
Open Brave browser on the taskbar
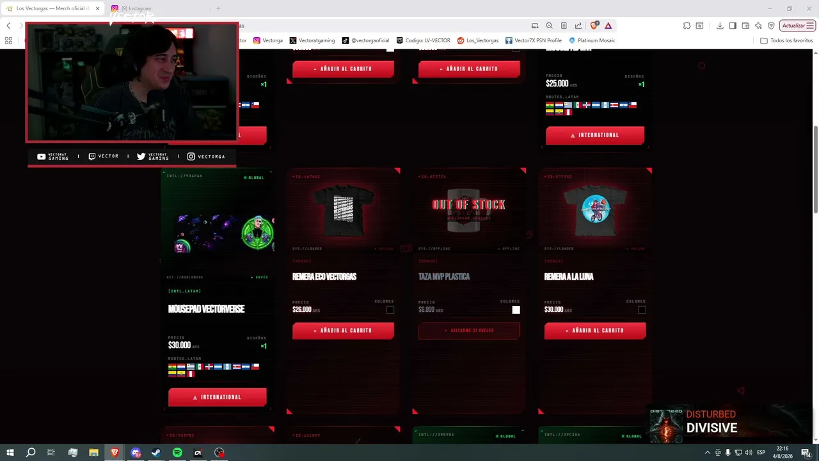[x=115, y=453]
